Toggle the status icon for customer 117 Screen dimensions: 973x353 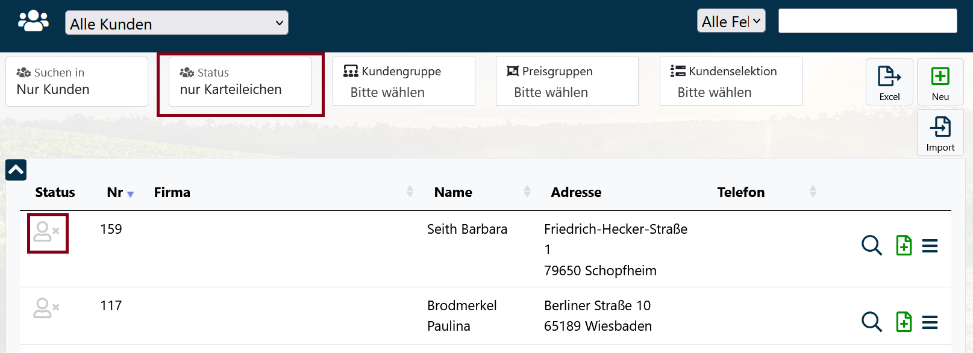point(46,308)
